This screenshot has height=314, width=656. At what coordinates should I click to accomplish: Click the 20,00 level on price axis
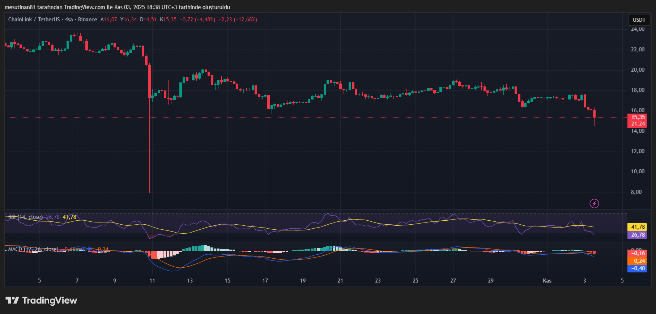[x=638, y=70]
